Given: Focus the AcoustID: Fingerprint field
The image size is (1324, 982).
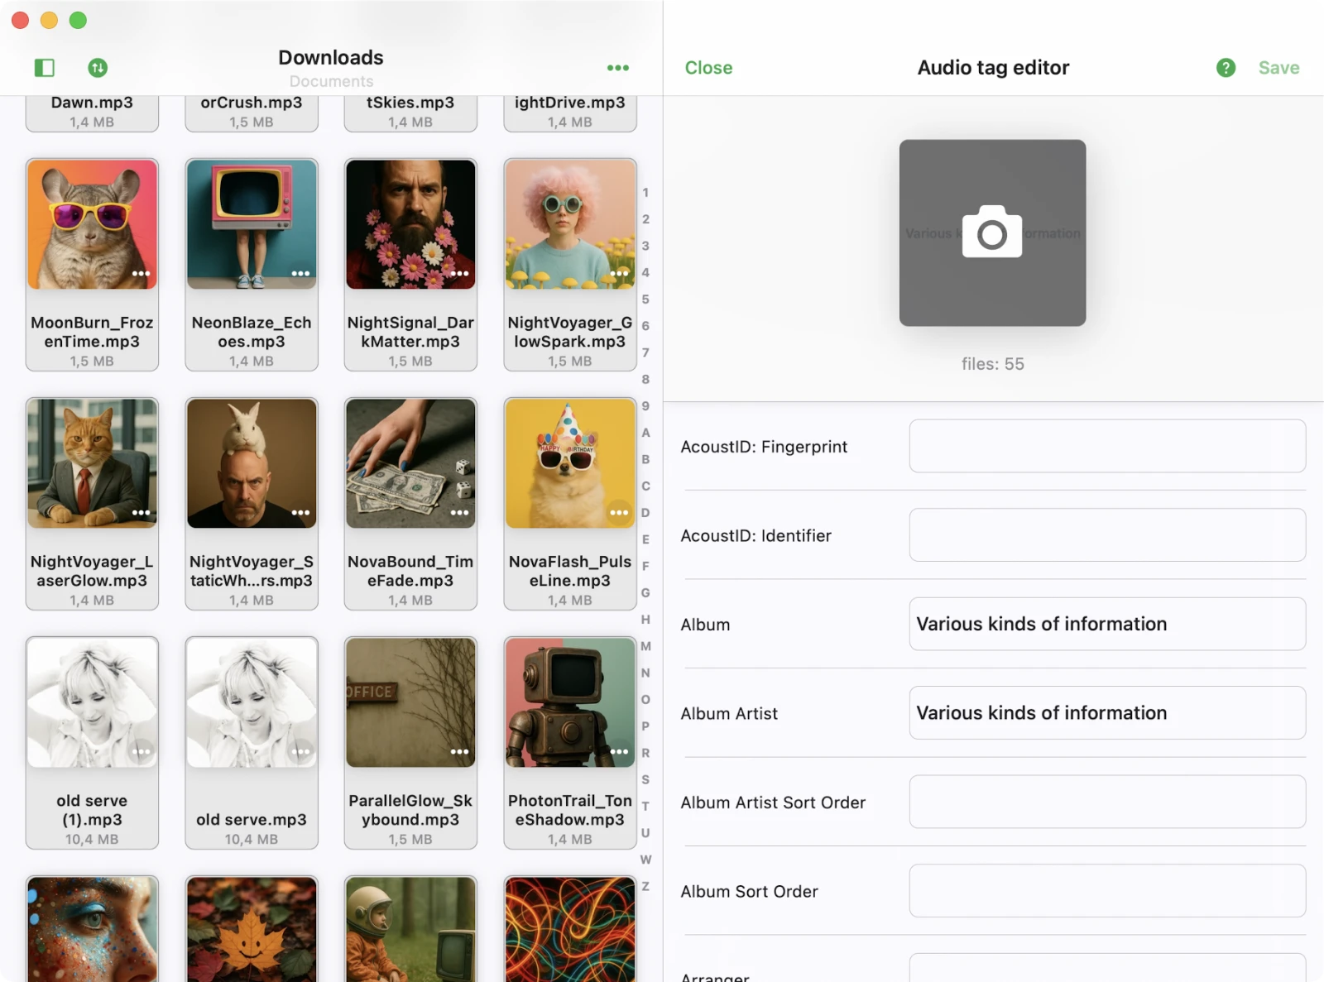Looking at the screenshot, I should pyautogui.click(x=1106, y=446).
